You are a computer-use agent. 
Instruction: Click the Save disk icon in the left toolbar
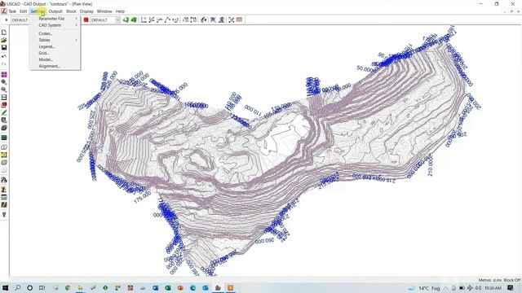(x=4, y=47)
